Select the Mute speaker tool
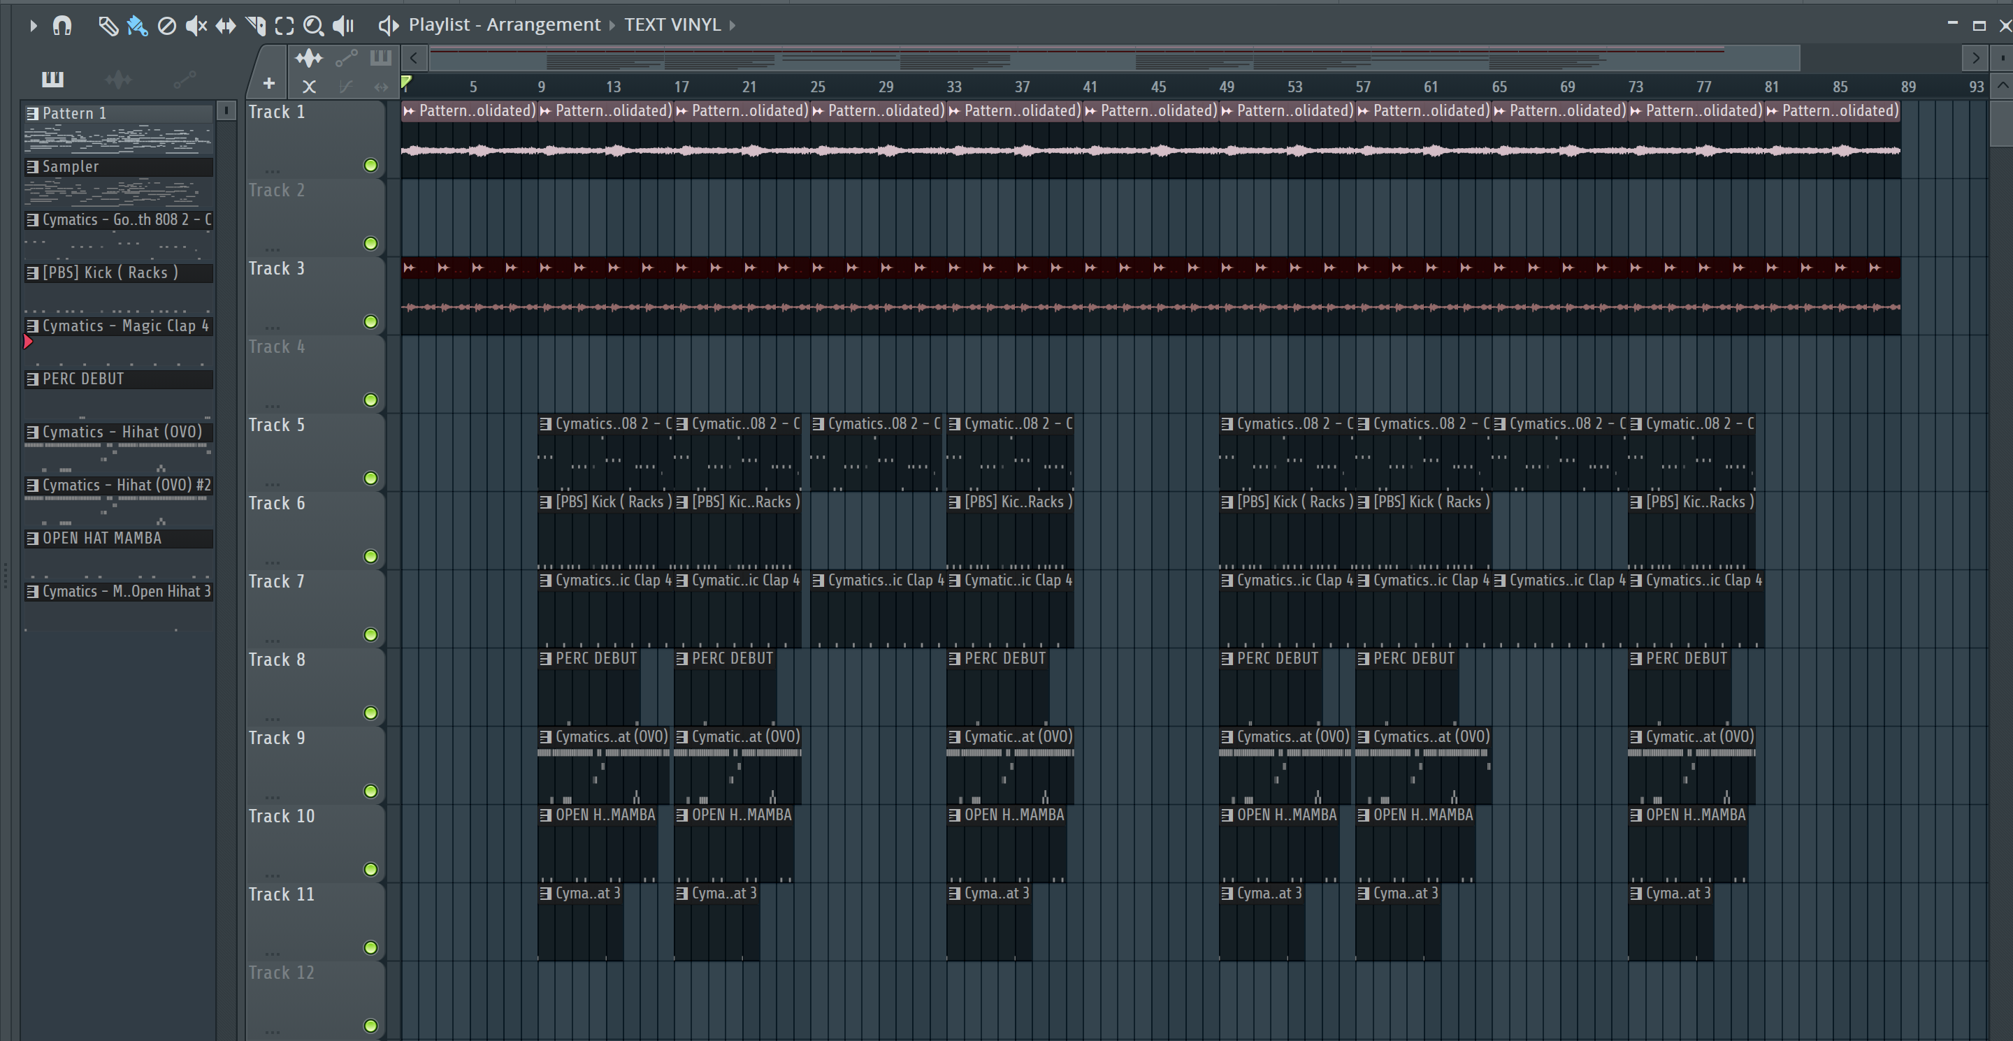Viewport: 2013px width, 1041px height. click(x=196, y=26)
